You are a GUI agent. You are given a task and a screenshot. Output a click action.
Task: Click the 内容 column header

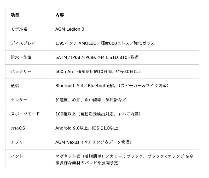click(x=60, y=15)
